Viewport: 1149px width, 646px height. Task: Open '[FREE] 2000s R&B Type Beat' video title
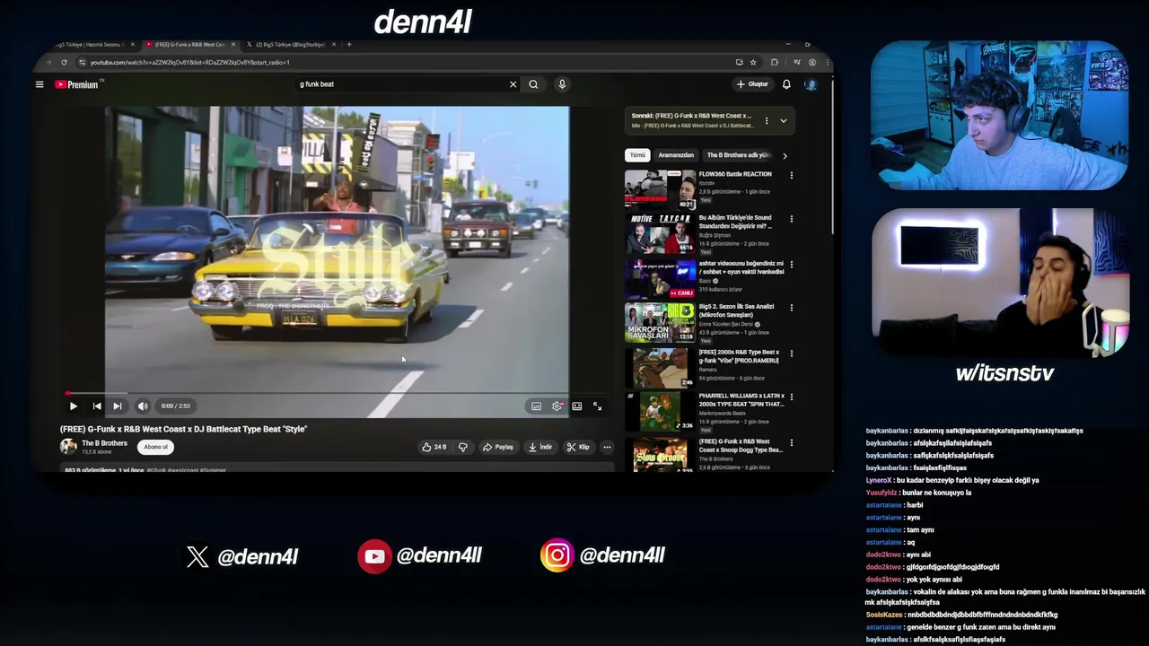(x=739, y=356)
